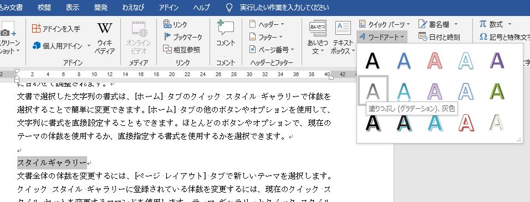Click the gallery resize grip corner

pos(519,140)
